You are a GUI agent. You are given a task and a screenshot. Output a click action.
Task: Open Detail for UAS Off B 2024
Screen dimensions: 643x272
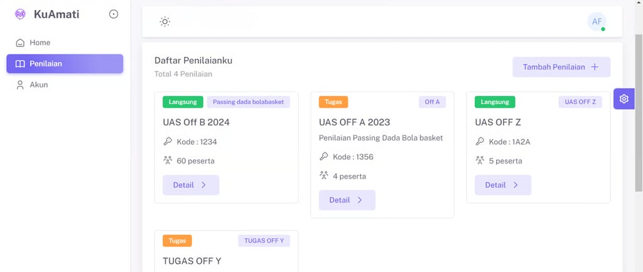[x=191, y=185]
